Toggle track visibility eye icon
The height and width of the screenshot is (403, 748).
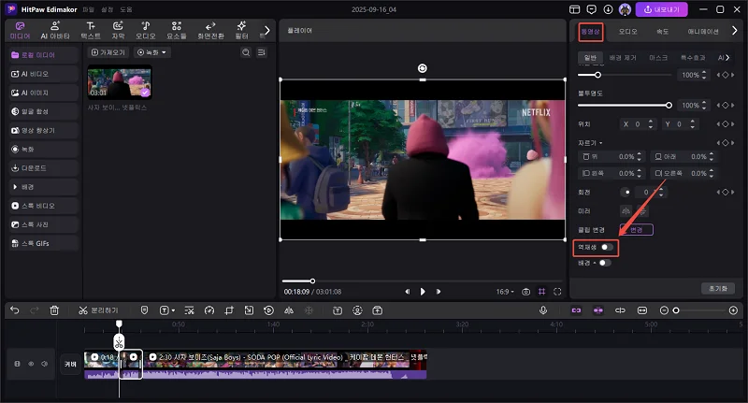[x=30, y=364]
